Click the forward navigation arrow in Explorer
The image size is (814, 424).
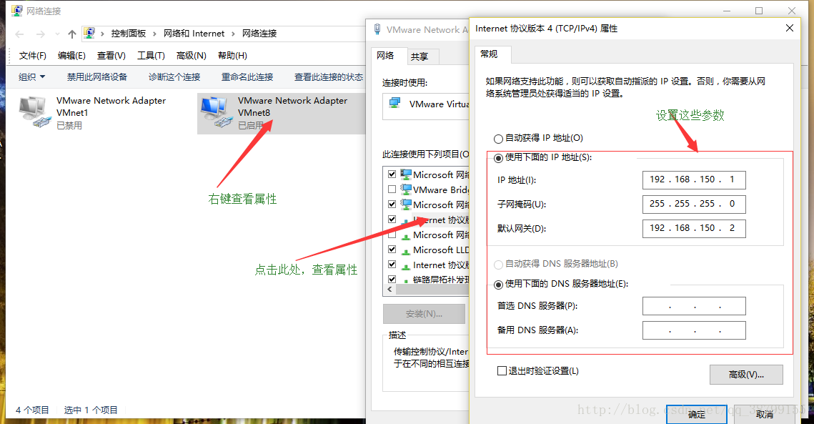(x=41, y=34)
